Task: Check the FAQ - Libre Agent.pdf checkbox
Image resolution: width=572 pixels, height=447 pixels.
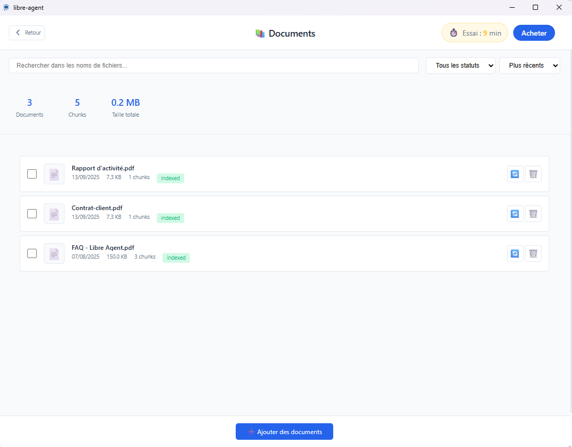Action: pyautogui.click(x=32, y=253)
